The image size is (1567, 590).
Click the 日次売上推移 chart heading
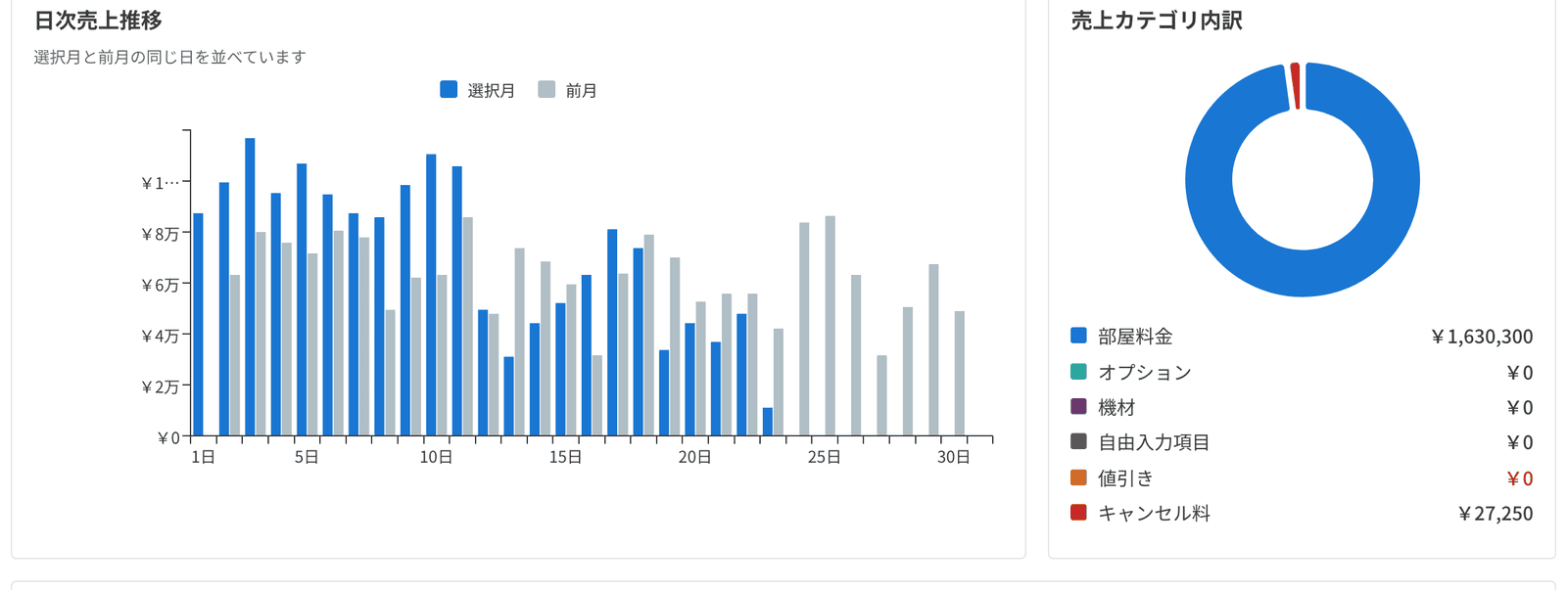(98, 21)
